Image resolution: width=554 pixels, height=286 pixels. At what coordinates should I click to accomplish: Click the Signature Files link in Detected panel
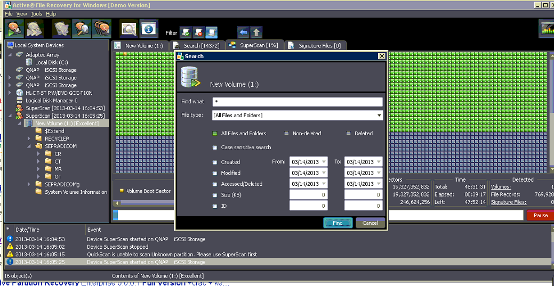click(509, 202)
